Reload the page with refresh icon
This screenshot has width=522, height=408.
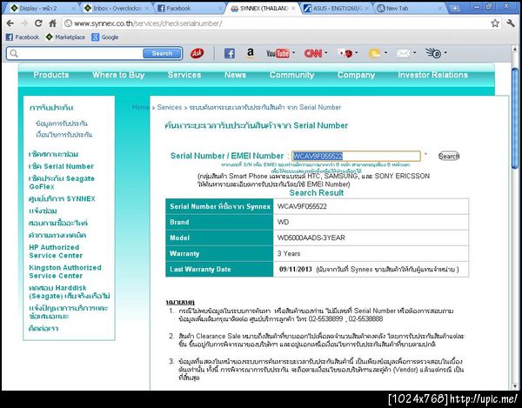click(38, 23)
